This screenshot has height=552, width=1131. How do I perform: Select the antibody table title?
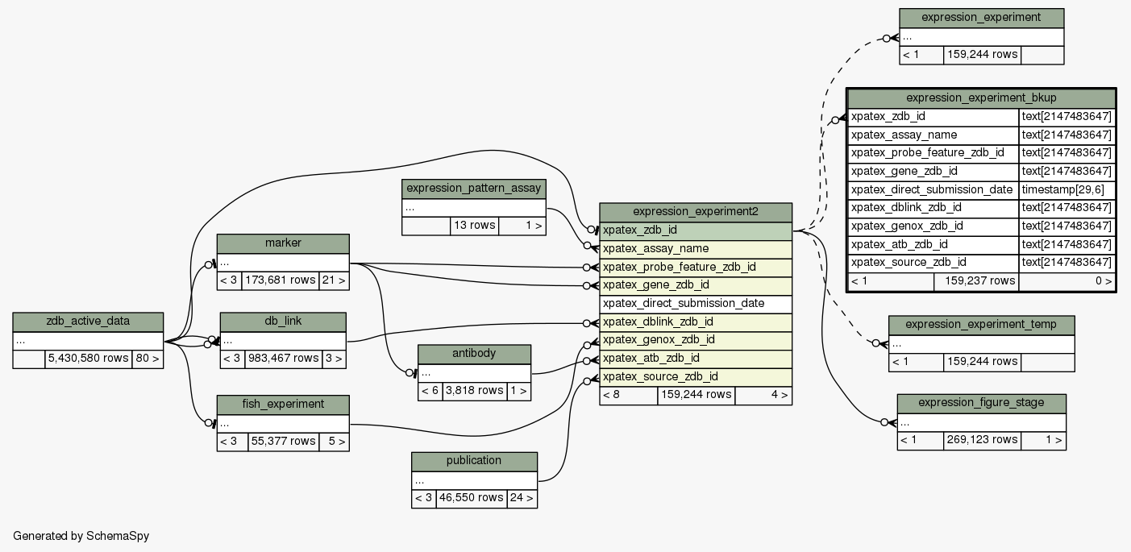pyautogui.click(x=474, y=354)
